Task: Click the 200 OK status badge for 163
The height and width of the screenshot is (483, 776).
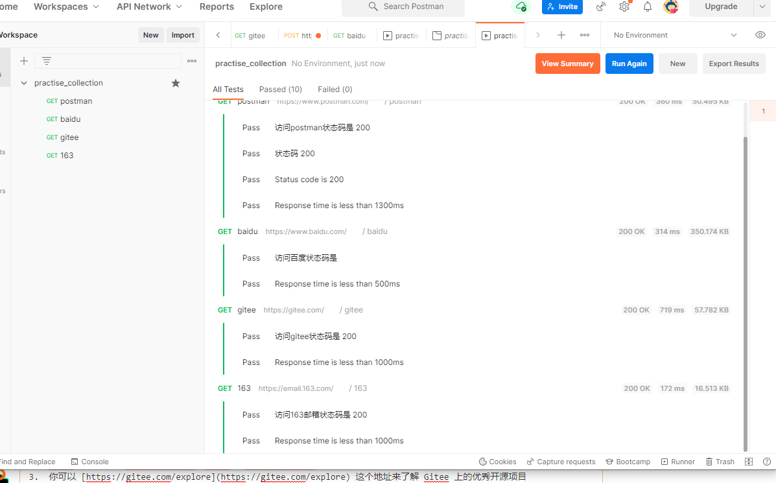Action: tap(637, 388)
